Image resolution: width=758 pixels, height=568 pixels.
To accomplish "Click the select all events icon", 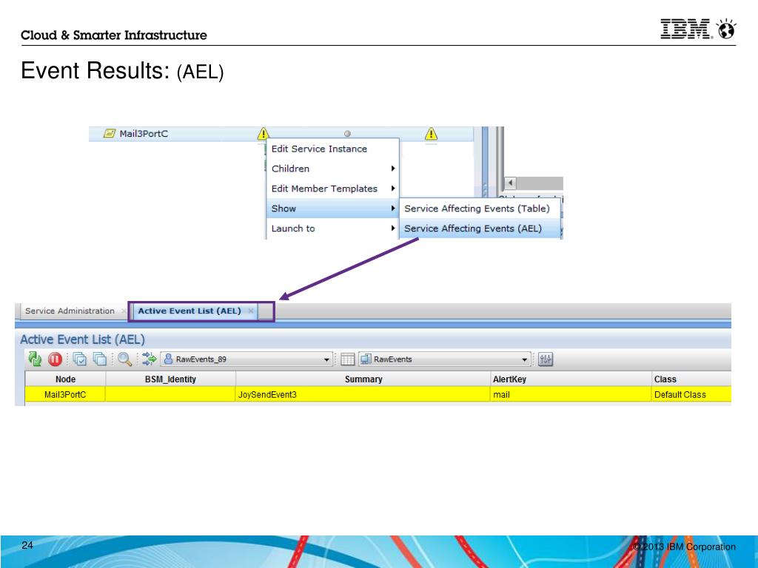I will click(x=79, y=359).
